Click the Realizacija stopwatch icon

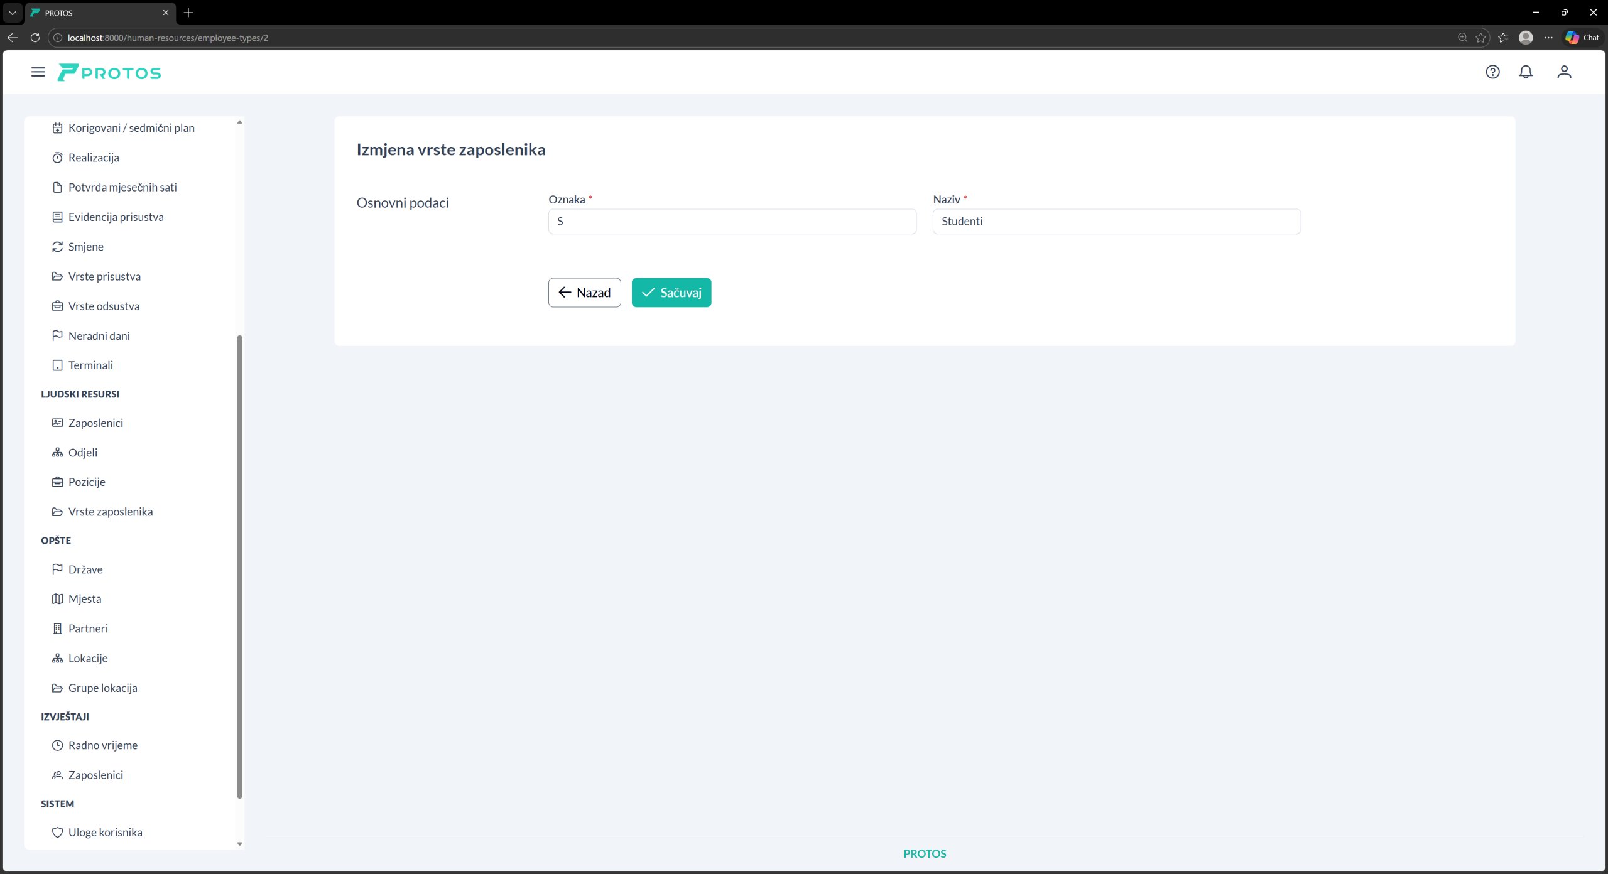click(57, 158)
